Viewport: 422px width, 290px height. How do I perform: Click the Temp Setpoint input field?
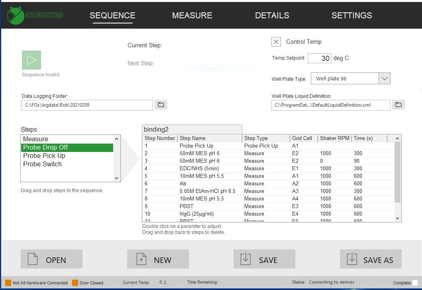pyautogui.click(x=320, y=58)
